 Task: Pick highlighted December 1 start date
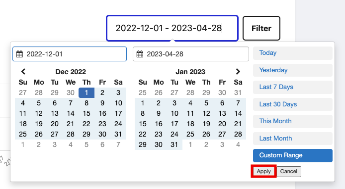(x=86, y=93)
